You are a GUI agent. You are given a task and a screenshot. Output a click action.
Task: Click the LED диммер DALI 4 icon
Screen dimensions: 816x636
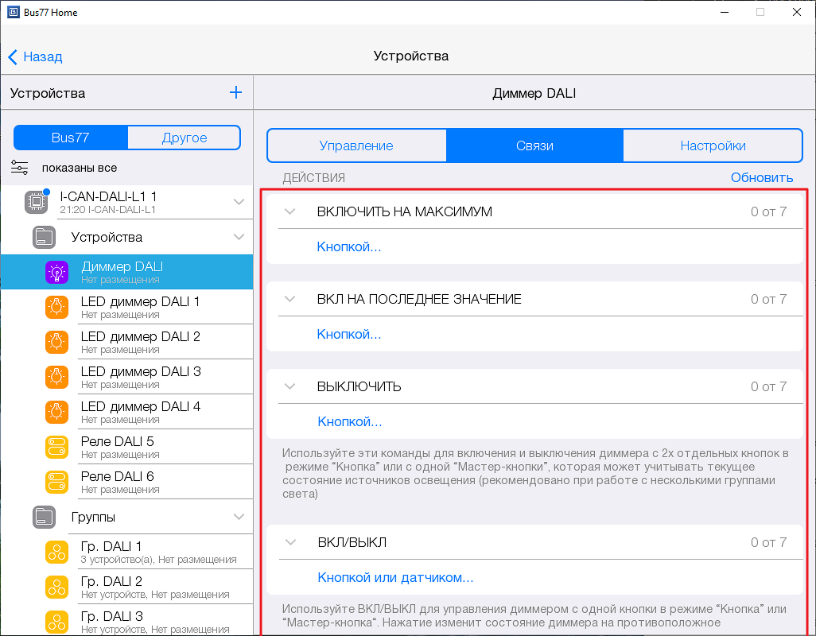pyautogui.click(x=56, y=412)
